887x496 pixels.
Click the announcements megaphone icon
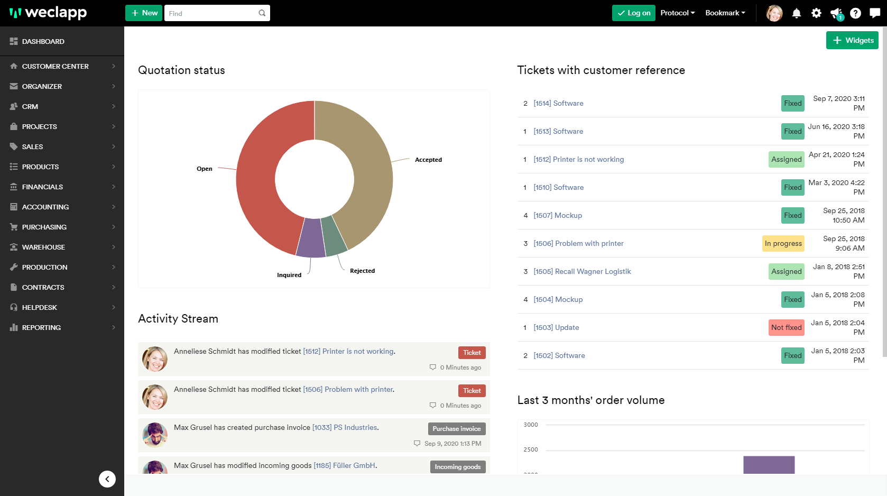[x=836, y=13]
